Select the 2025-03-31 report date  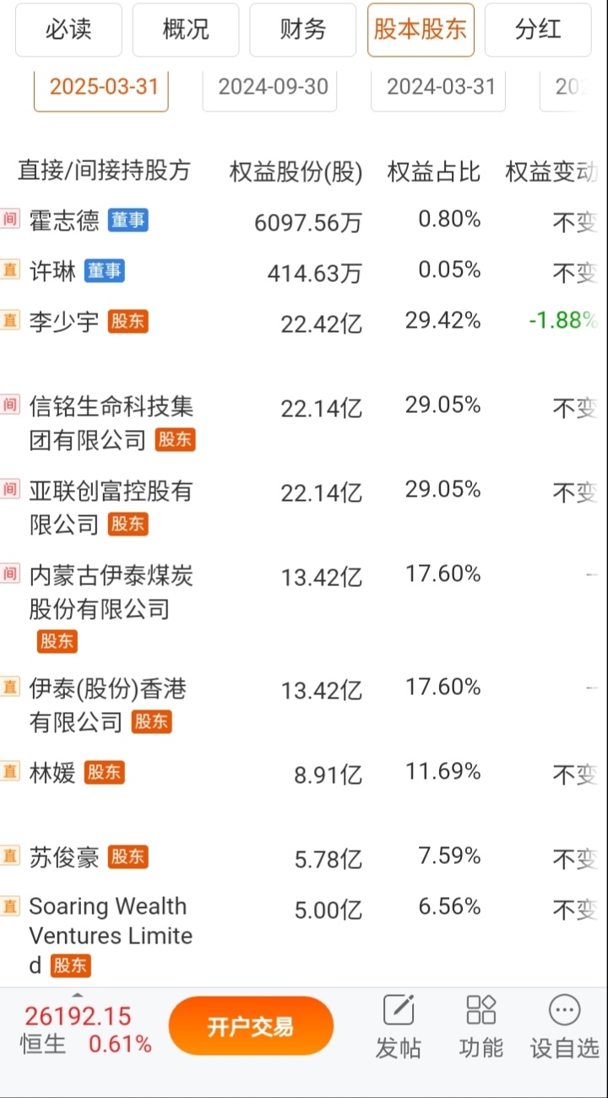(x=101, y=88)
